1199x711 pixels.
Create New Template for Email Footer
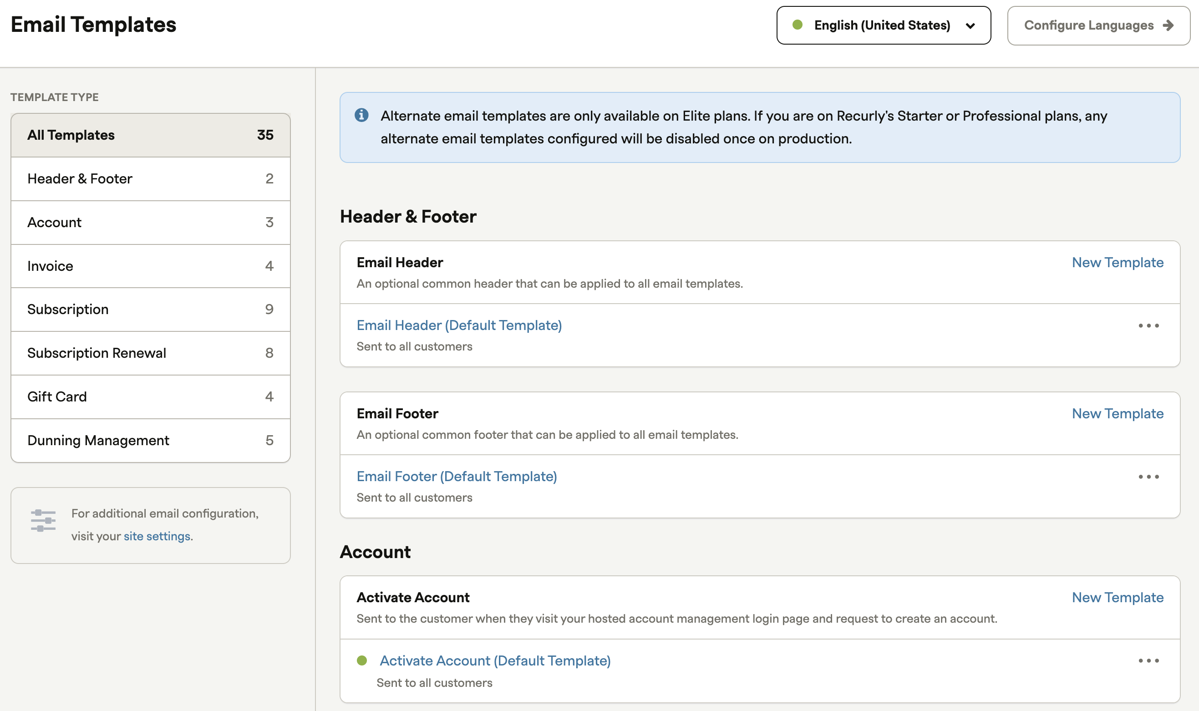click(1117, 413)
